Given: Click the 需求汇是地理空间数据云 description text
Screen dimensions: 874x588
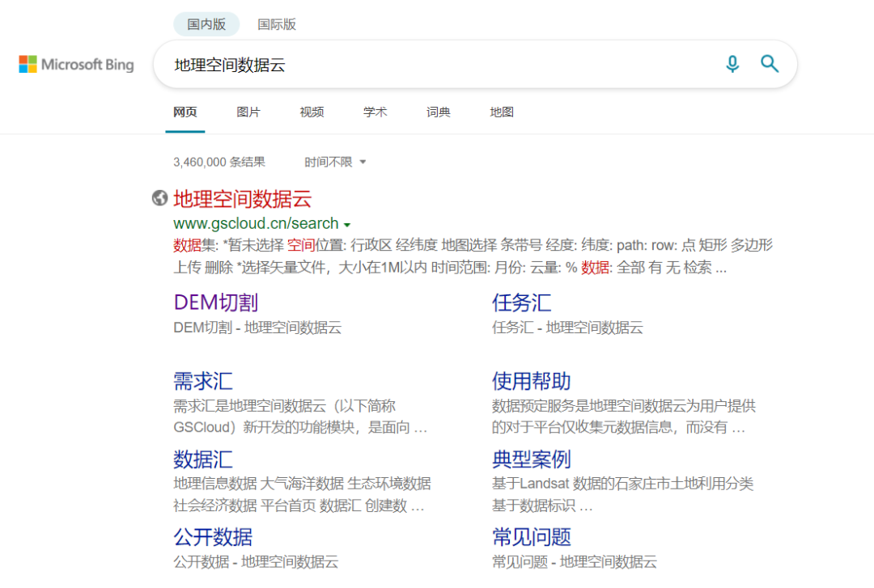Looking at the screenshot, I should [x=300, y=417].
